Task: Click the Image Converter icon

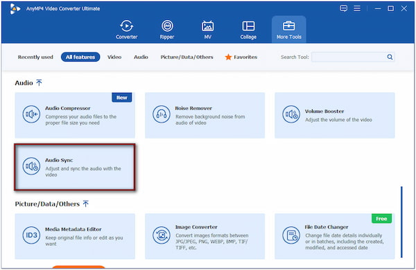Action: (162, 235)
